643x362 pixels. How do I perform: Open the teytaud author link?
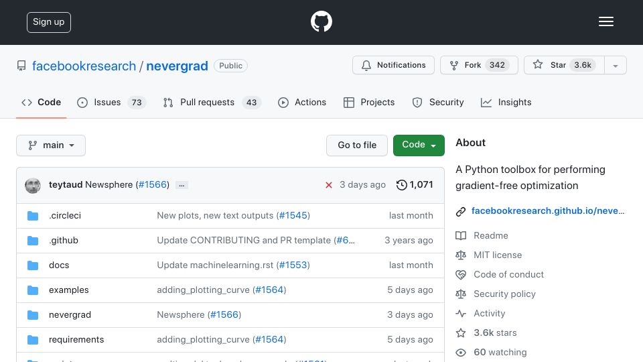pos(66,185)
